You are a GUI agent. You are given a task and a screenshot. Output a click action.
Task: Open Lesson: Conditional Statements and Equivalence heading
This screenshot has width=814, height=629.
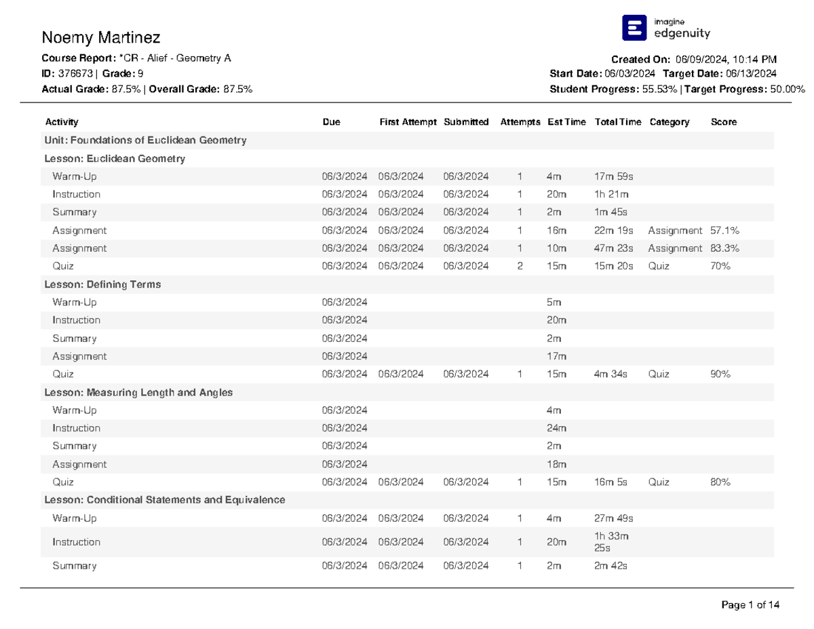coord(165,500)
